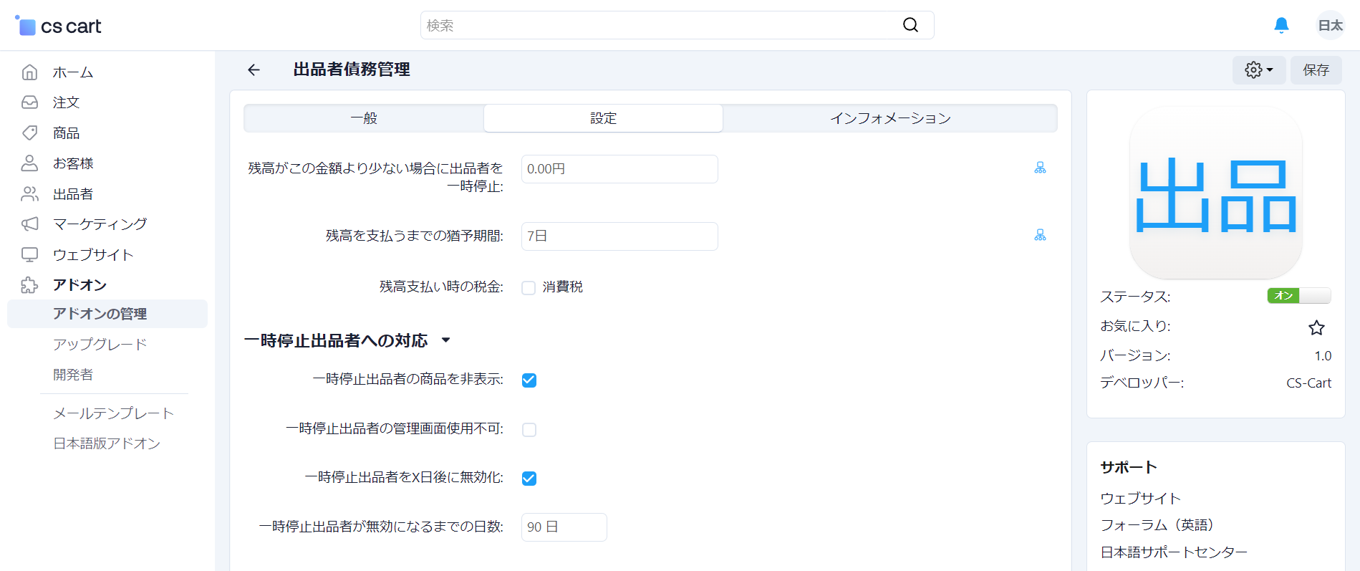Enable 一時停止出品者の管理画面使用不可 checkbox

pyautogui.click(x=529, y=430)
